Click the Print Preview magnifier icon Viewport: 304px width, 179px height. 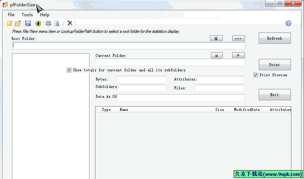coord(57,23)
